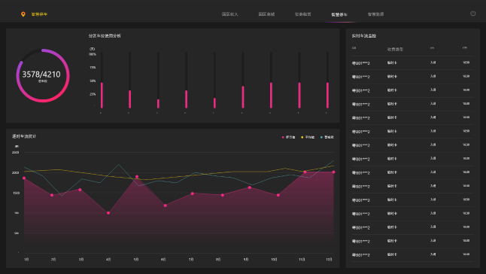Screen dimensions: 486x274
Task: Click the 1月 pink data point
Action: (x=24, y=178)
